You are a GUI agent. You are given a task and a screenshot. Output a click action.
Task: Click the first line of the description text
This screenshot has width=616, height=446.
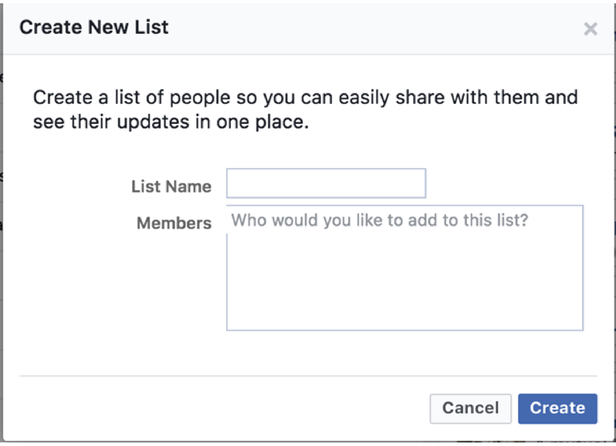pyautogui.click(x=305, y=98)
